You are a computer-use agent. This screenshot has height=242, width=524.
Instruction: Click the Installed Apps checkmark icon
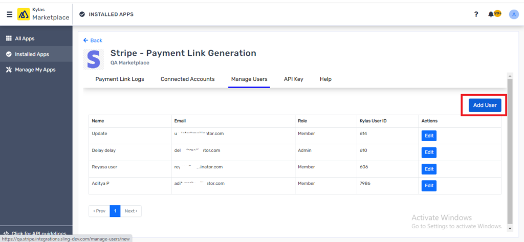(x=9, y=54)
